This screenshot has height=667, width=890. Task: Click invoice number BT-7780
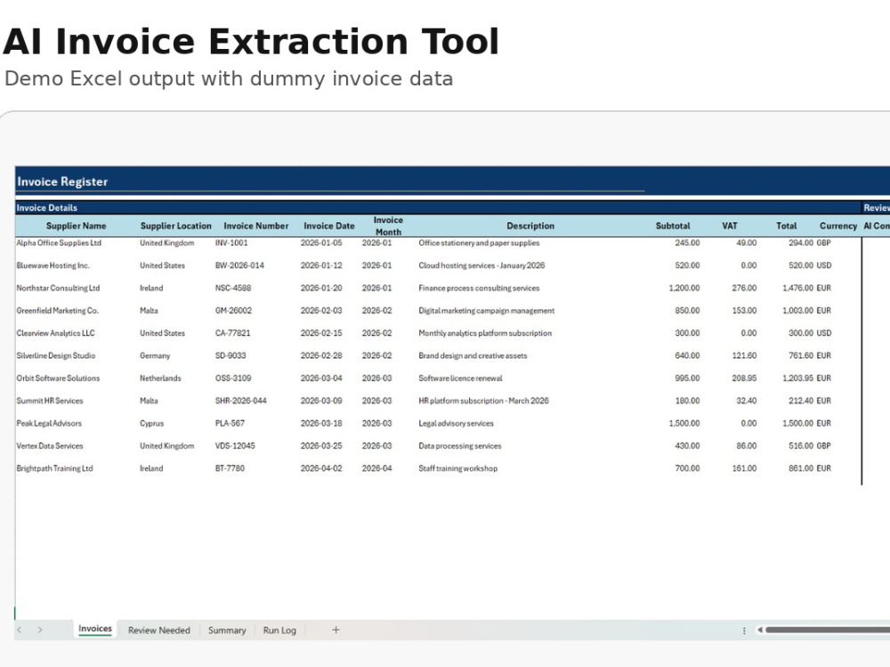[x=230, y=469]
